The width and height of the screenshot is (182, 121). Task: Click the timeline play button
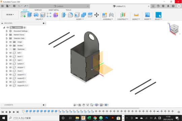(x=10, y=112)
